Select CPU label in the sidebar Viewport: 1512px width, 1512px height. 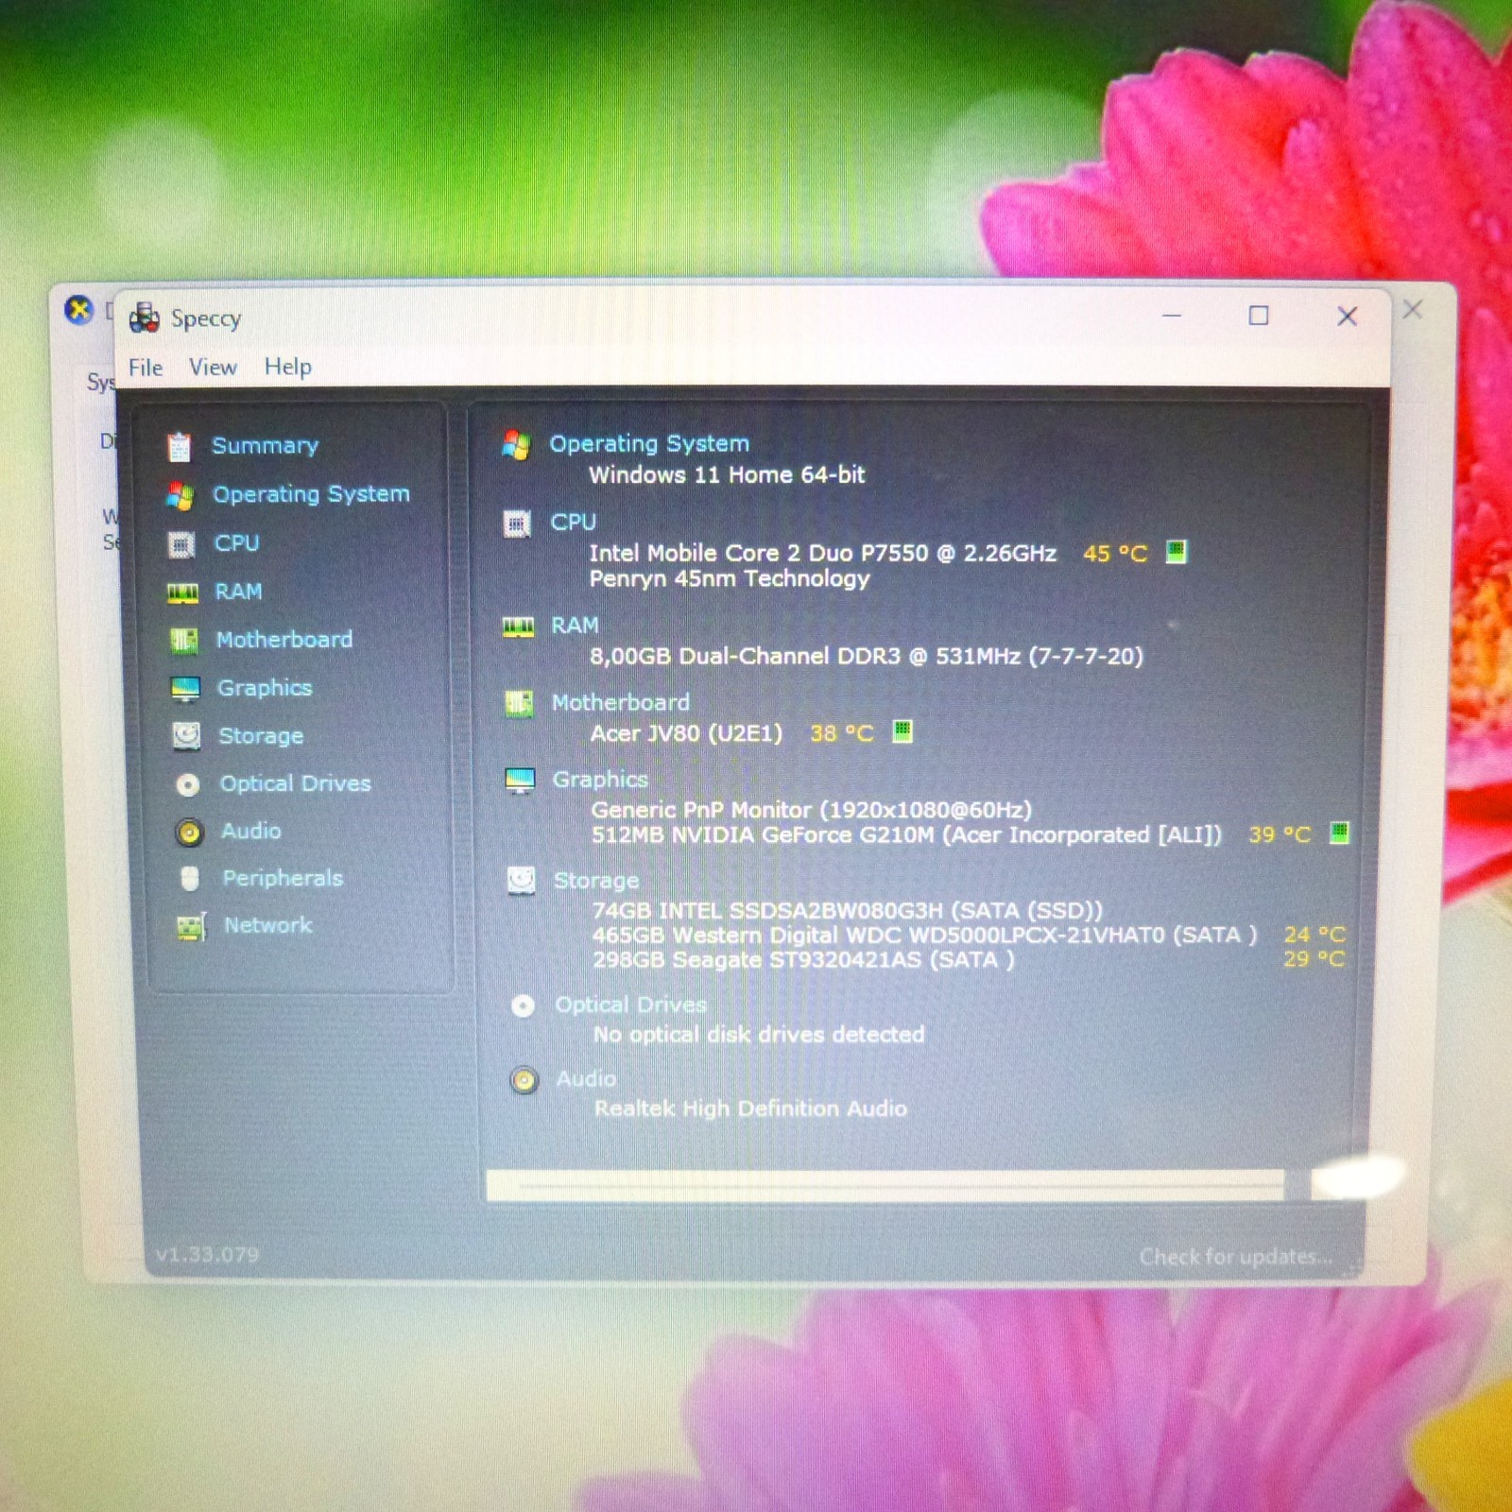(236, 543)
